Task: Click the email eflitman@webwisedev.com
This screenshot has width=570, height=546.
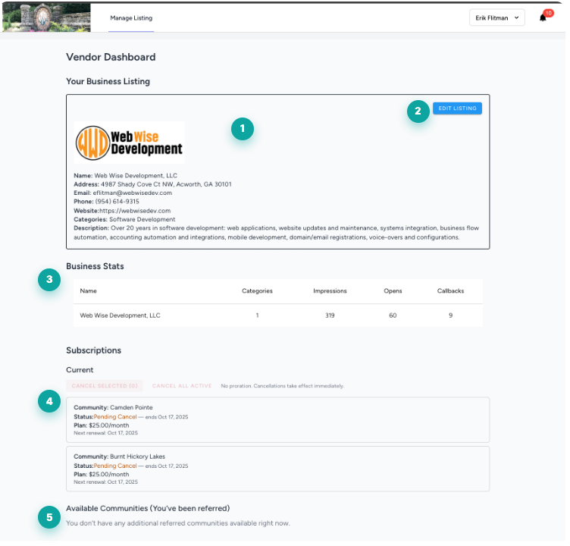Action: [x=133, y=195]
